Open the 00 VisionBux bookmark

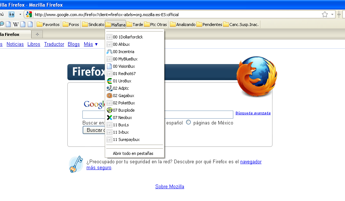tap(135, 66)
